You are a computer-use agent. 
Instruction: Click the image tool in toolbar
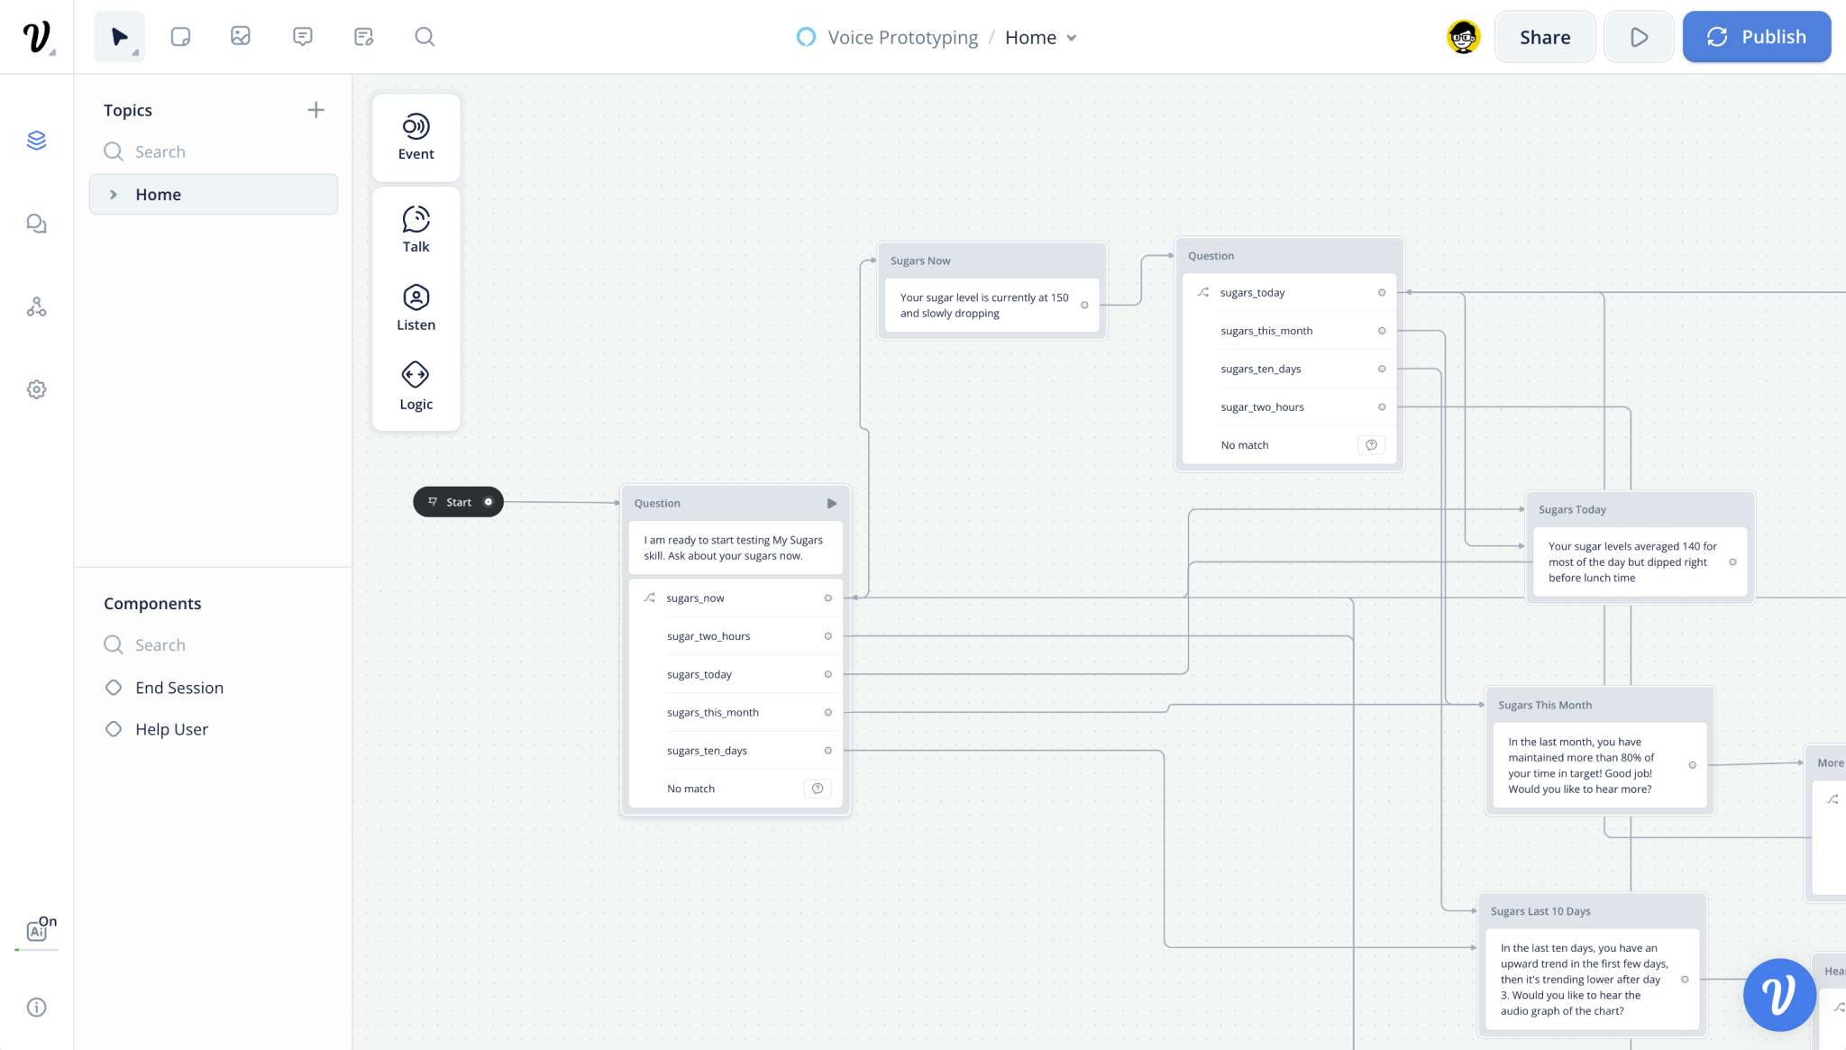coord(241,37)
